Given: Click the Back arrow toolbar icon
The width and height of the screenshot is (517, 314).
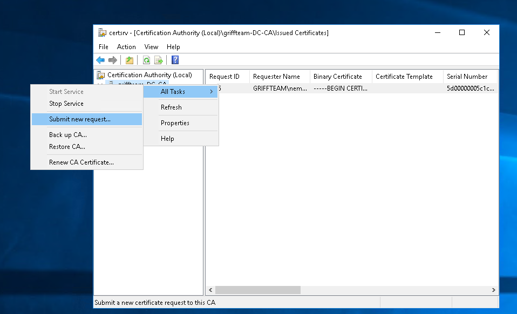Looking at the screenshot, I should (x=100, y=60).
